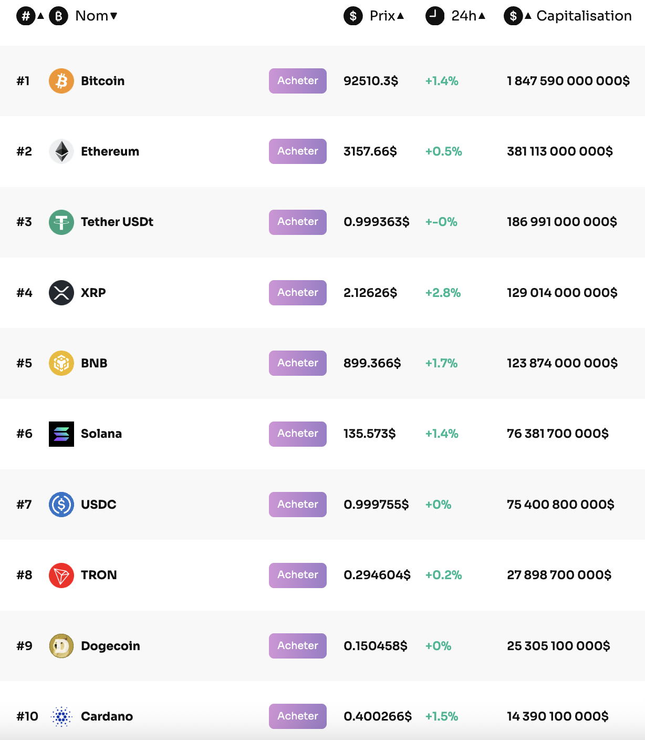Click the clock icon in the 24h header
645x740 pixels.
click(435, 16)
